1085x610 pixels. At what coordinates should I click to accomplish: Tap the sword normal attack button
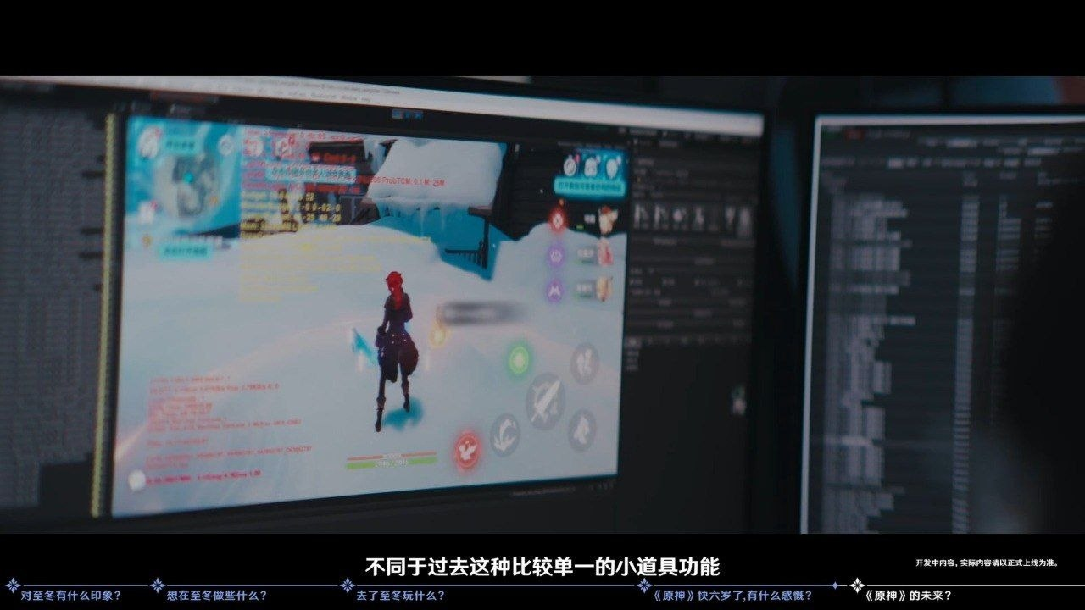[x=546, y=400]
